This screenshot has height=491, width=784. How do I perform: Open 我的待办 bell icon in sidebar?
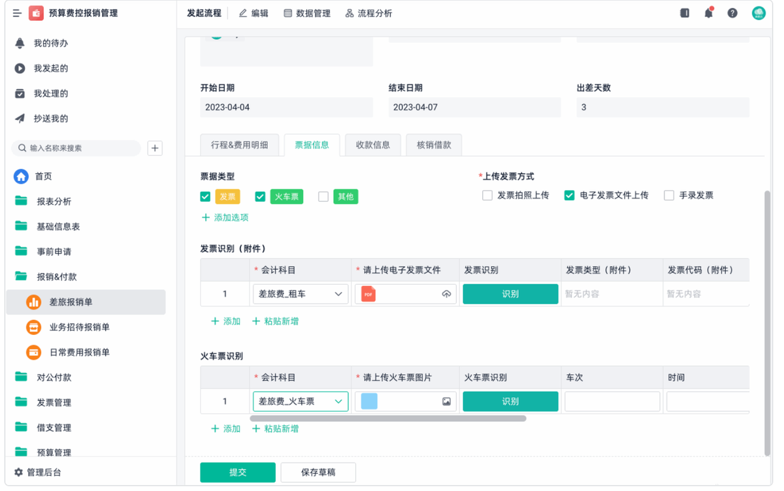click(20, 43)
